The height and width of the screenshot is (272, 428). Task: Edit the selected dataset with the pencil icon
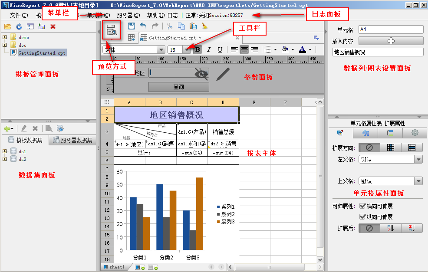click(x=24, y=128)
